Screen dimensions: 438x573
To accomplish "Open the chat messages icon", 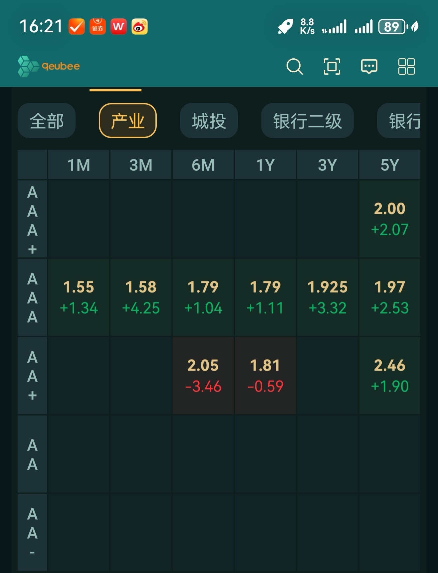I will coord(369,66).
